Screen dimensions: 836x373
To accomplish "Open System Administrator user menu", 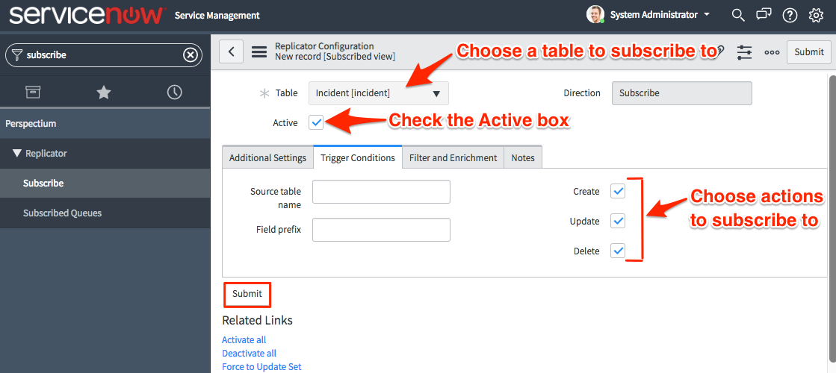I will (x=660, y=15).
